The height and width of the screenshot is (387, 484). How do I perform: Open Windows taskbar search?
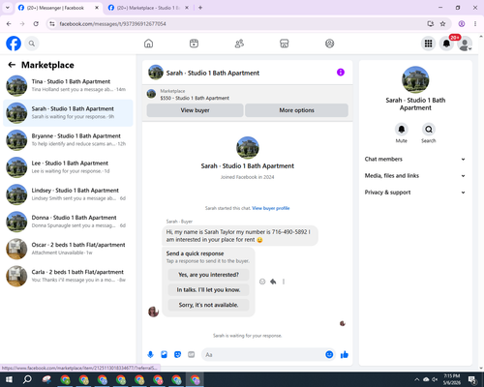[27, 379]
